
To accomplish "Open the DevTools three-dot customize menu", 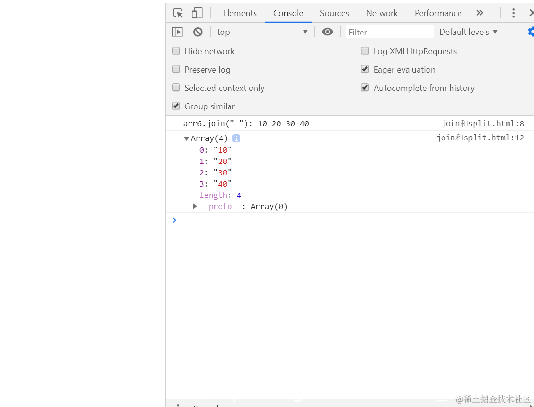I will (x=513, y=13).
